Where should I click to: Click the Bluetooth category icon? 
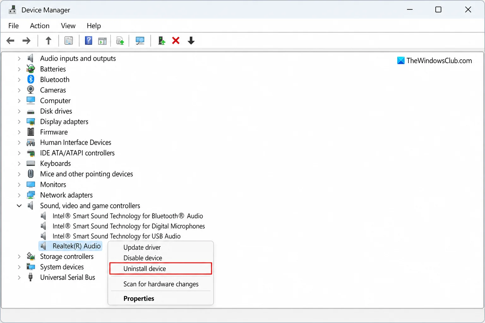point(31,79)
